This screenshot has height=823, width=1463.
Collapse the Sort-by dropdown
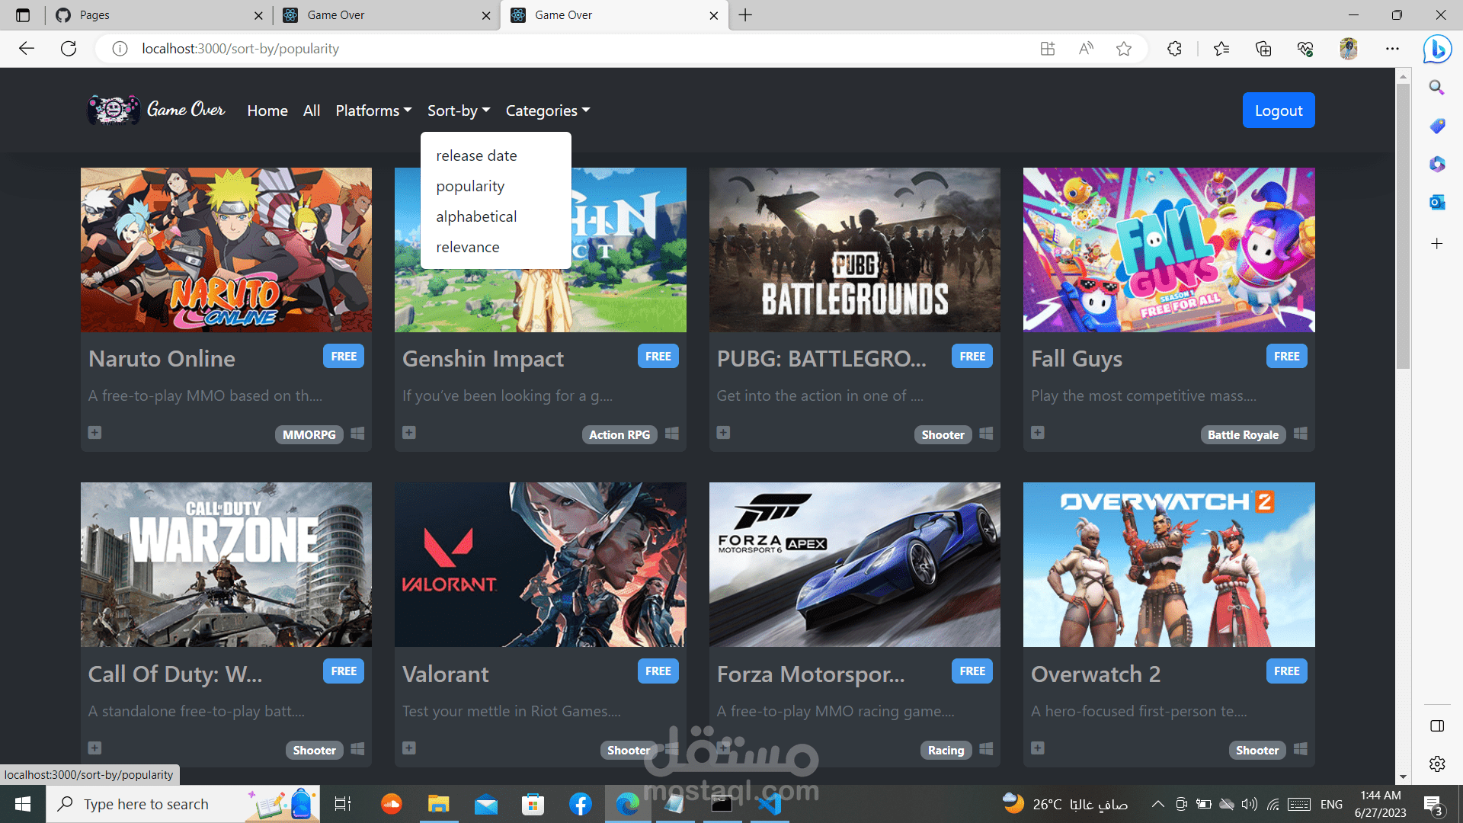(459, 110)
